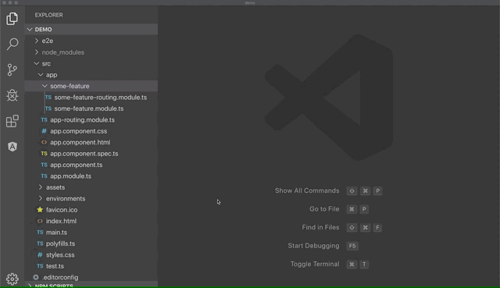Viewport: 500px width, 288px height.
Task: Open the Extensions view icon
Action: [12, 121]
